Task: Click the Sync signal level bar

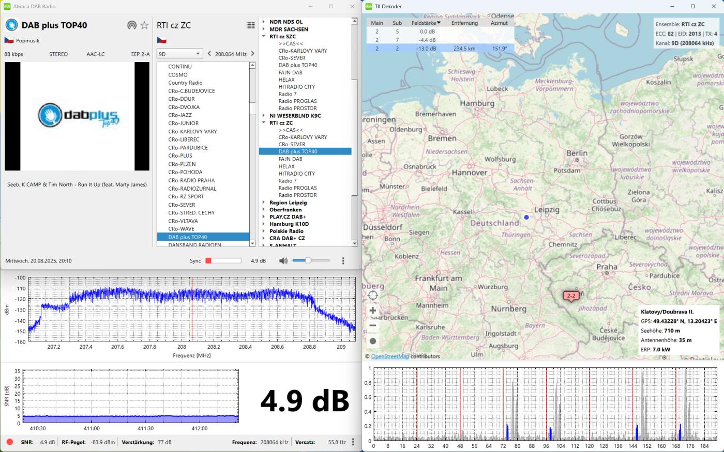Action: click(223, 261)
